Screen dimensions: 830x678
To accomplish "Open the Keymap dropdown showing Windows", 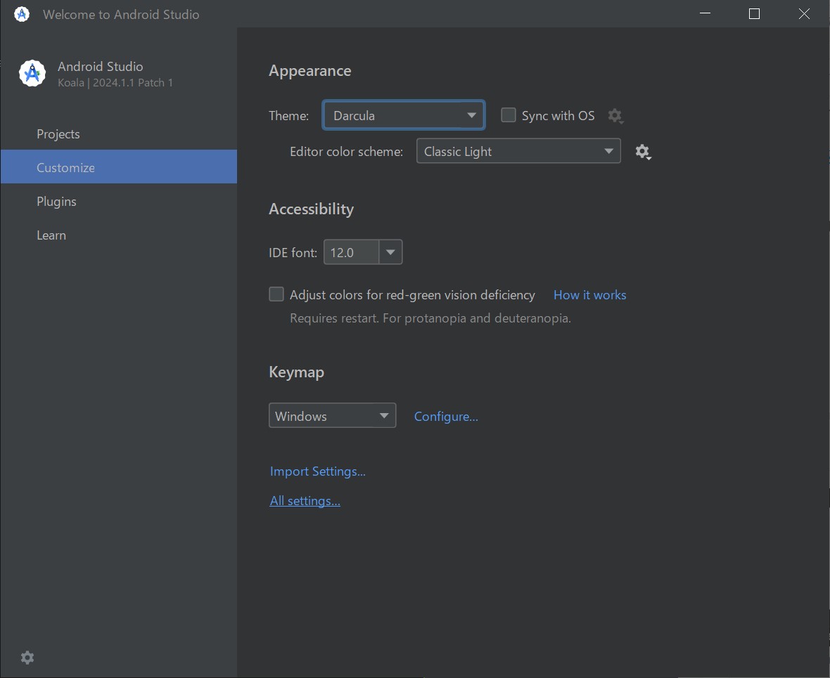I will [333, 416].
